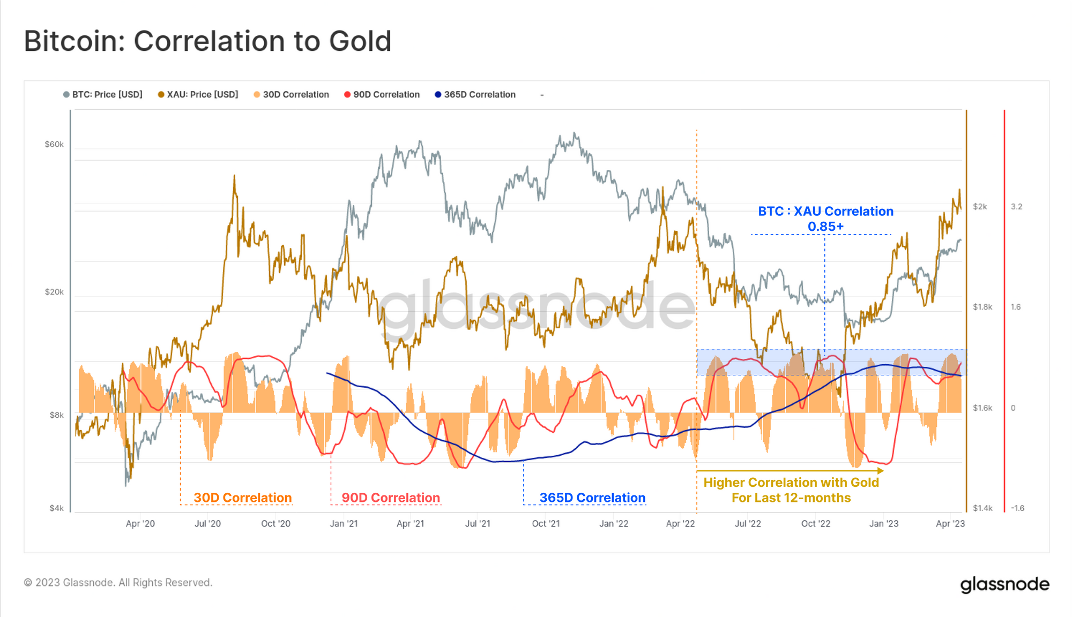Screen dimensions: 1072x617
Task: Click the blue 365D Correlation legend dot
Action: [x=438, y=95]
